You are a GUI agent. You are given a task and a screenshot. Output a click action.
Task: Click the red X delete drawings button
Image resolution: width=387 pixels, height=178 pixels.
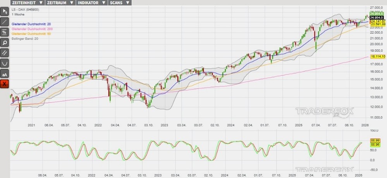click(5, 84)
